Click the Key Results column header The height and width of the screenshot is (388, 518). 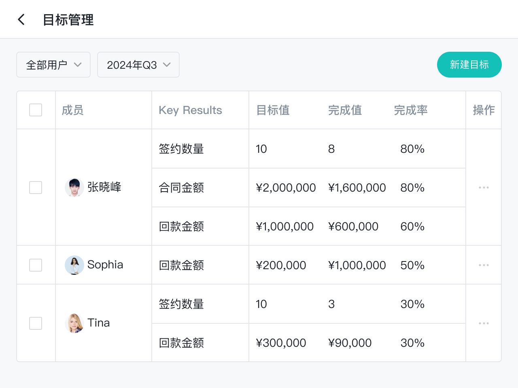click(190, 110)
